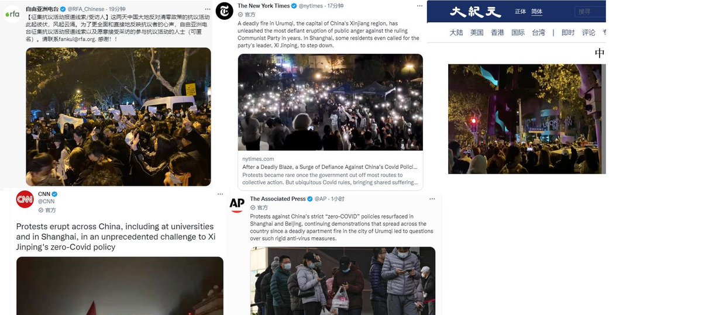Open the 大陆 navigation section

coord(456,33)
